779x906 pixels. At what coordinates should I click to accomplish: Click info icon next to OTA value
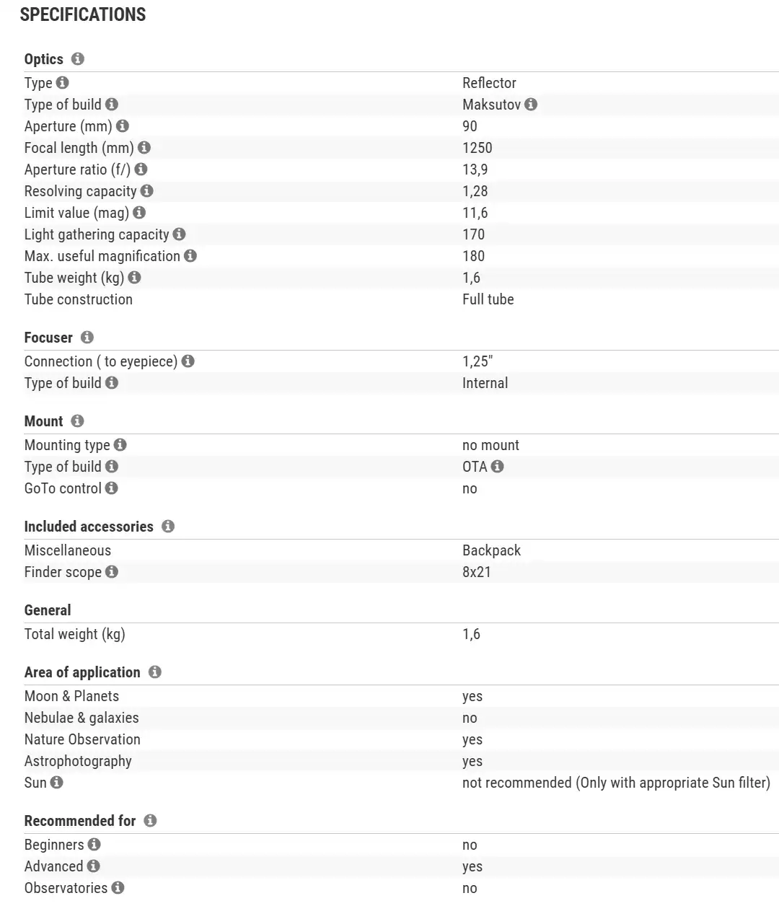498,467
